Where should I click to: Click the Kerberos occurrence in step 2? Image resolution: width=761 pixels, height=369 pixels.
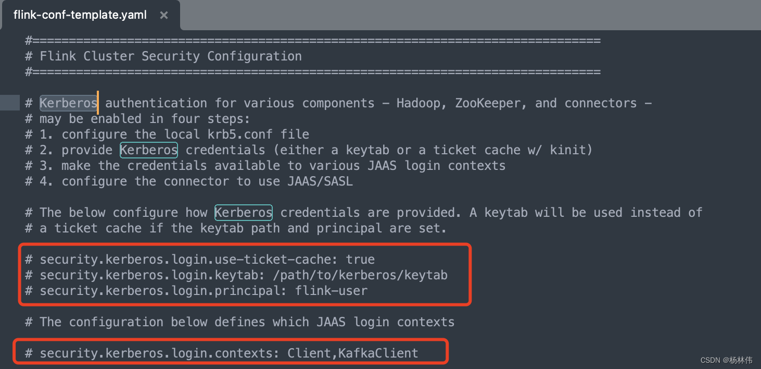tap(148, 150)
